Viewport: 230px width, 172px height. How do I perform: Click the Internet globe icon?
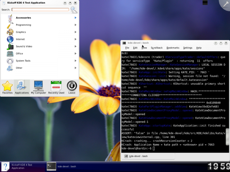click(10, 39)
